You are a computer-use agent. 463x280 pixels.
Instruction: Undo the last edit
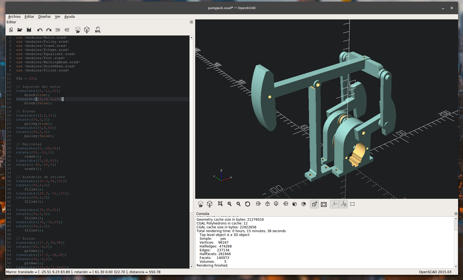click(x=40, y=30)
